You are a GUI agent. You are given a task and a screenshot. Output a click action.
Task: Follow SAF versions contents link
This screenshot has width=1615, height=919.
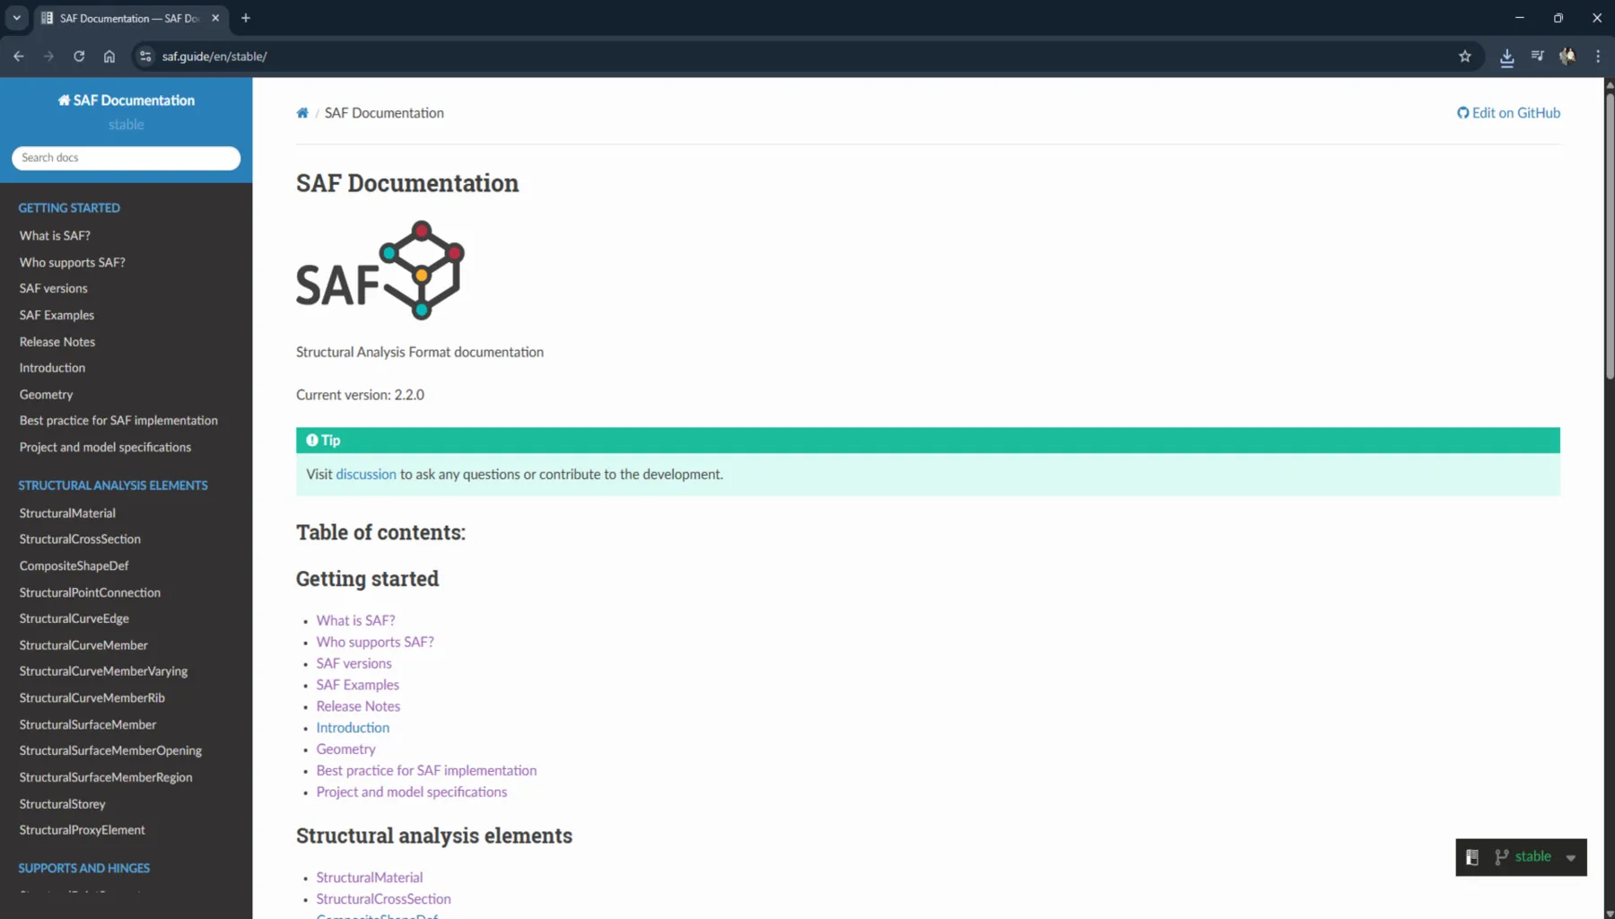pyautogui.click(x=354, y=663)
